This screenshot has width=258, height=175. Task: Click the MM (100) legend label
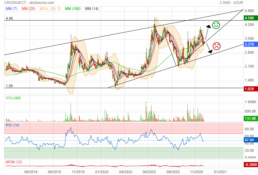click(73, 9)
